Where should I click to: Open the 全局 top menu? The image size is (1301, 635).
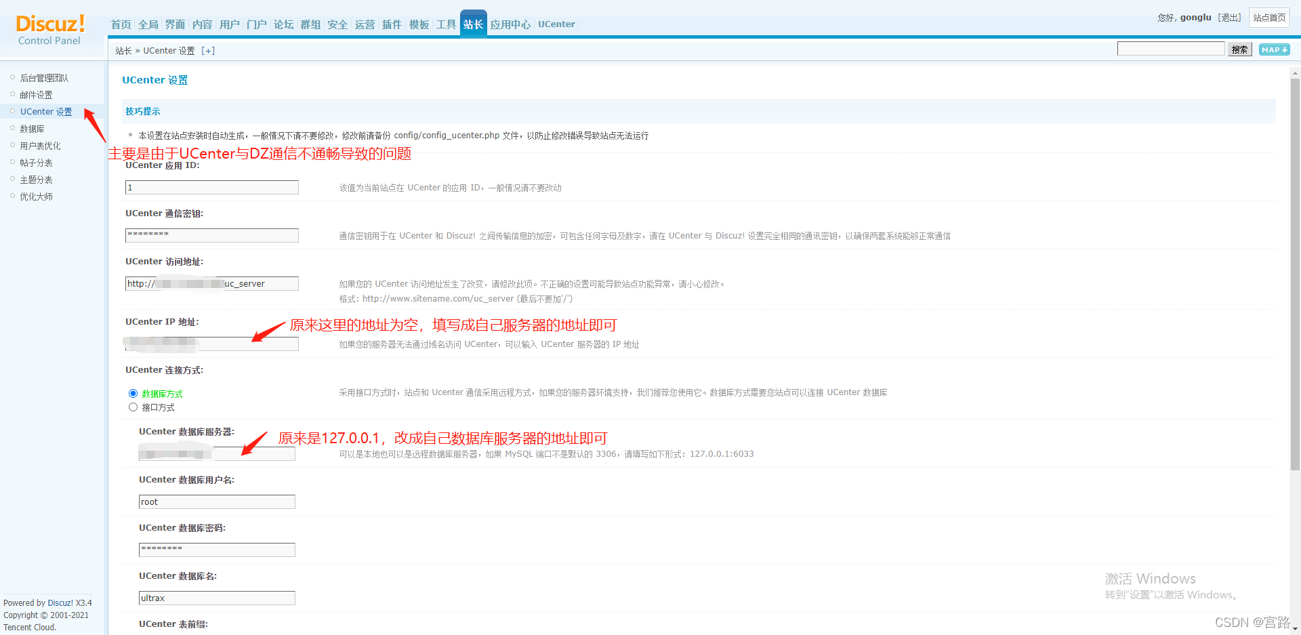[148, 24]
